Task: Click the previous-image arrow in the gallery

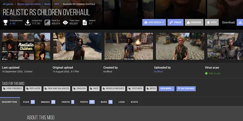Action: point(3,59)
